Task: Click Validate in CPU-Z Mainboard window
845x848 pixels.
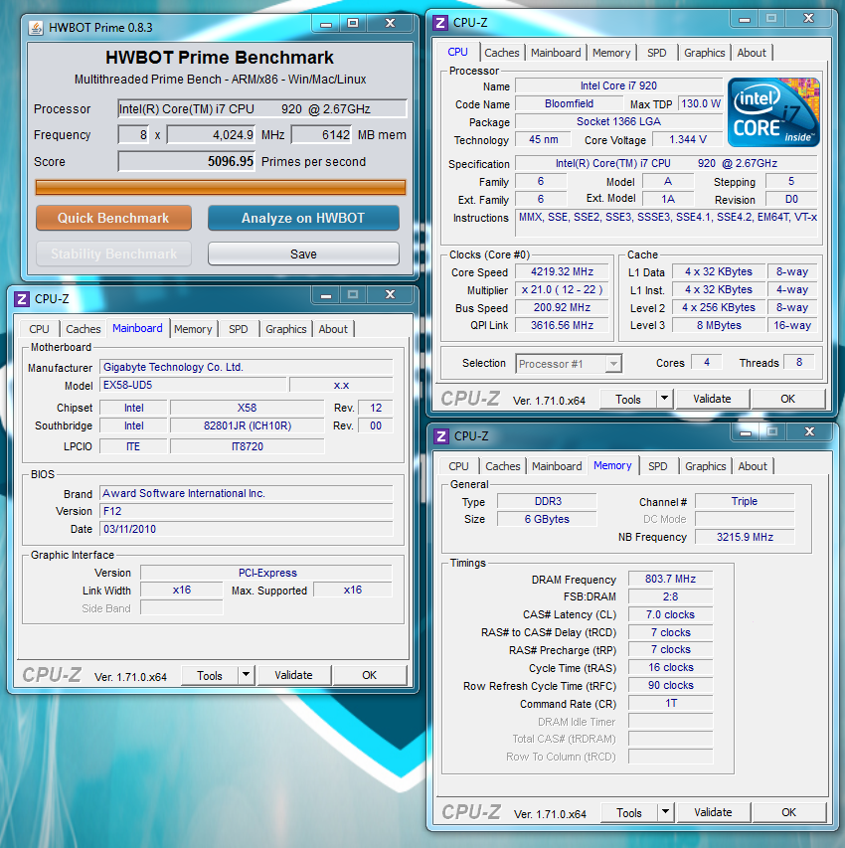Action: (x=293, y=675)
